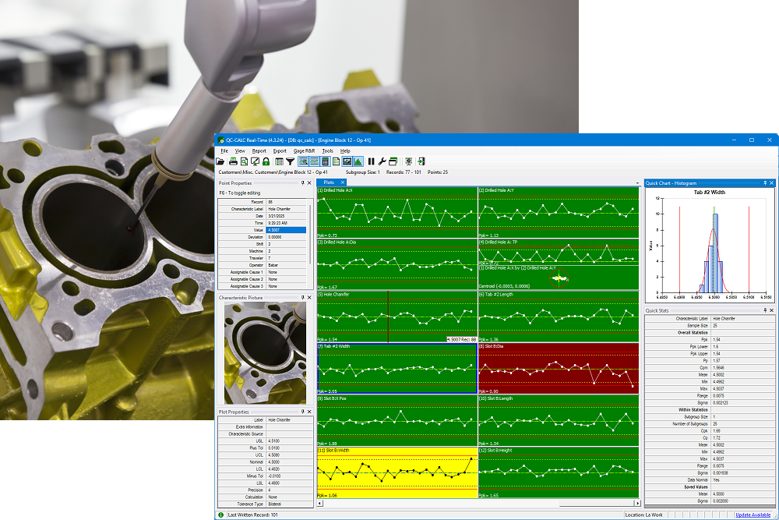The height and width of the screenshot is (520, 779).
Task: Select the Value field 4.5007
Action: (287, 230)
